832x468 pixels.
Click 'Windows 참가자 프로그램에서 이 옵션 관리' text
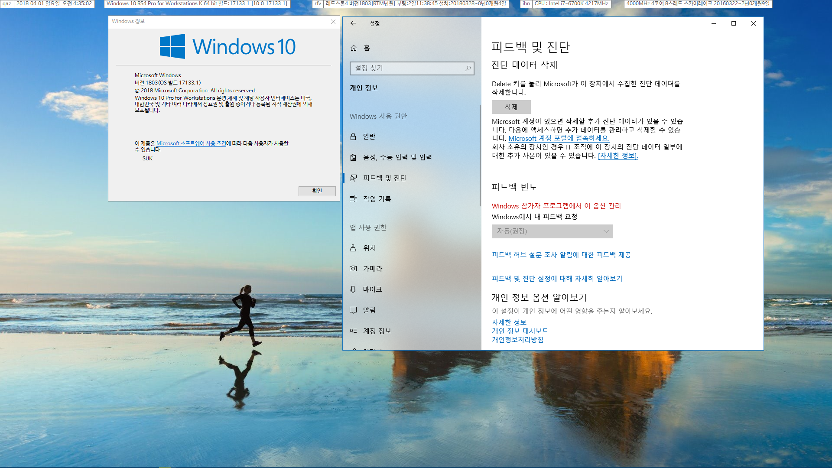[x=556, y=206]
